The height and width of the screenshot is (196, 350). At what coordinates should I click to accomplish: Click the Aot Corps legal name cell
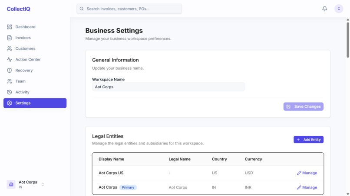pos(178,187)
